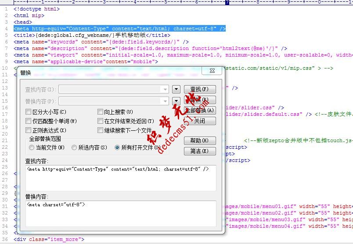The height and width of the screenshot is (244, 353).
Task: Click the 简洁(E) compact button
Action: [200, 151]
